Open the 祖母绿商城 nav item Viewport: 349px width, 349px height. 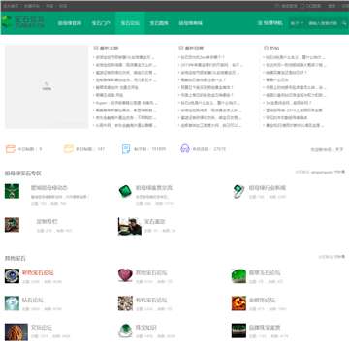click(191, 23)
